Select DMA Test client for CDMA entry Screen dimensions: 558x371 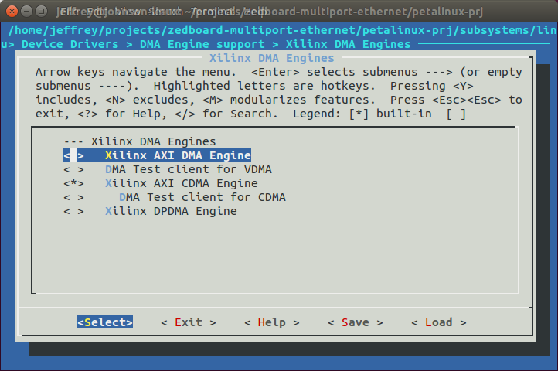tap(202, 197)
